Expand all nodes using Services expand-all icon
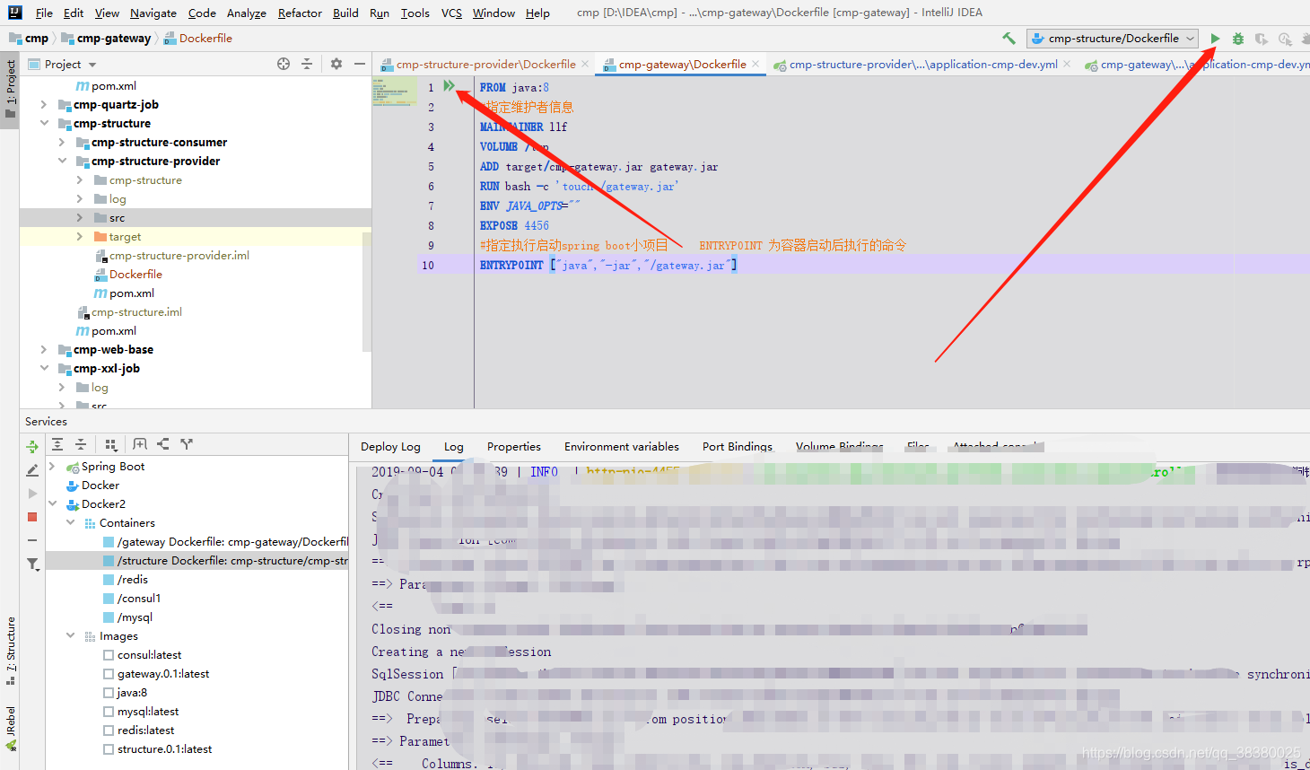Screen dimensions: 1310x770 point(57,444)
